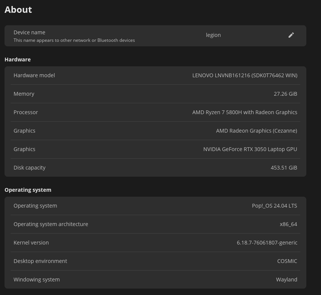Click the "Hardware" section heading
Viewport: 321px width, 295px height.
[x=18, y=60]
